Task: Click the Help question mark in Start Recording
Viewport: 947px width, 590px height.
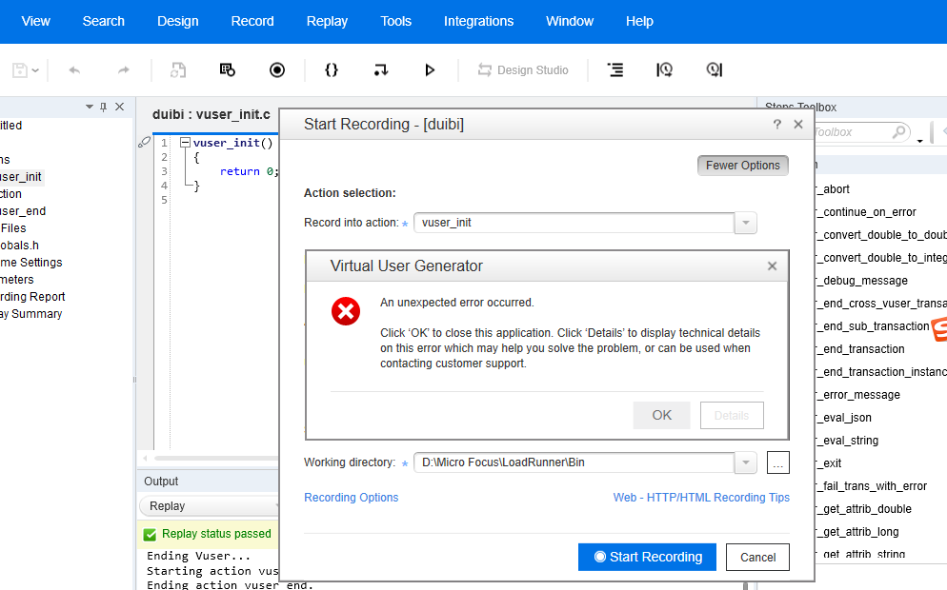Action: click(x=777, y=125)
